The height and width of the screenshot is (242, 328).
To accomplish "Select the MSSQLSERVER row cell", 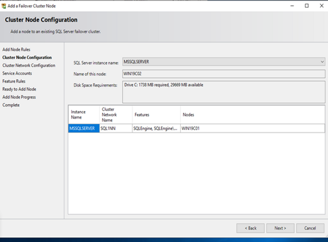I will (83, 129).
